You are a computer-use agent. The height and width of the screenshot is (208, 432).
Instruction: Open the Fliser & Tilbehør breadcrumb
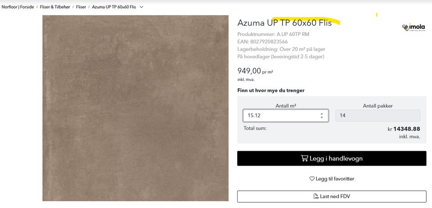pos(54,7)
